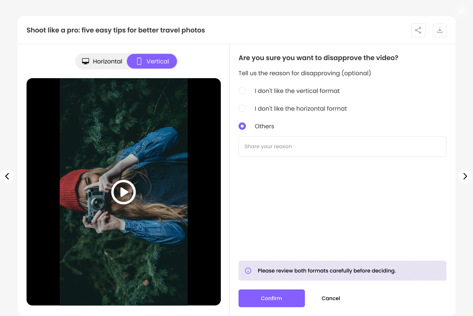The height and width of the screenshot is (316, 473).
Task: Click the share icon
Action: (418, 30)
